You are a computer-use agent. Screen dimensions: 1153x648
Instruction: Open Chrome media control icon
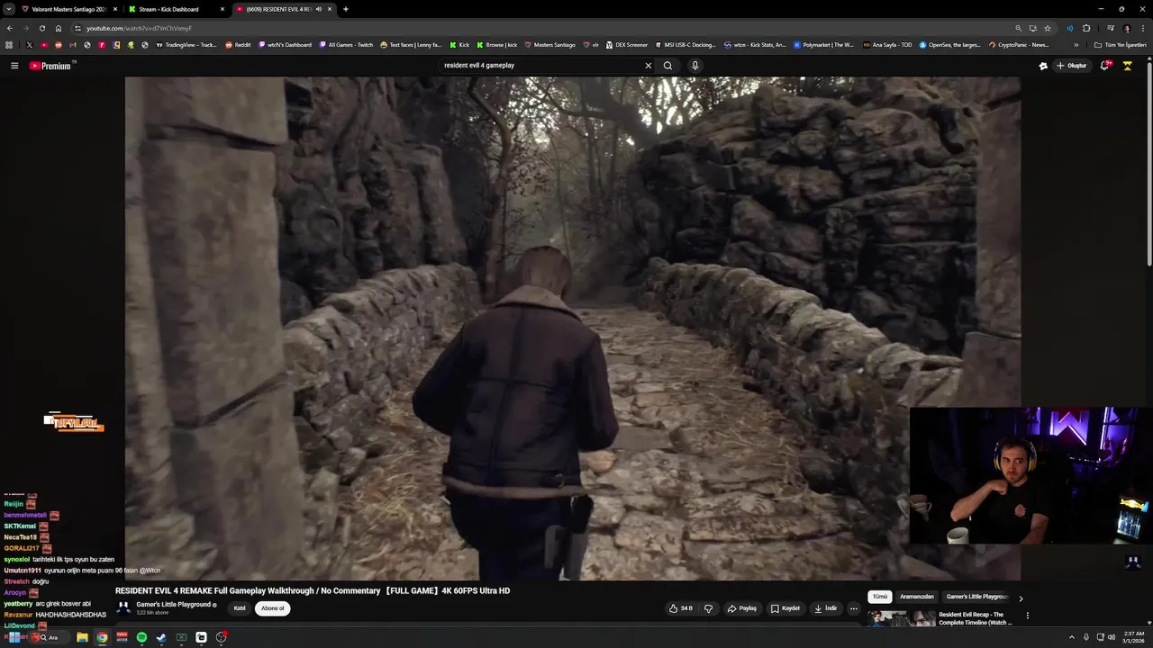1111,28
